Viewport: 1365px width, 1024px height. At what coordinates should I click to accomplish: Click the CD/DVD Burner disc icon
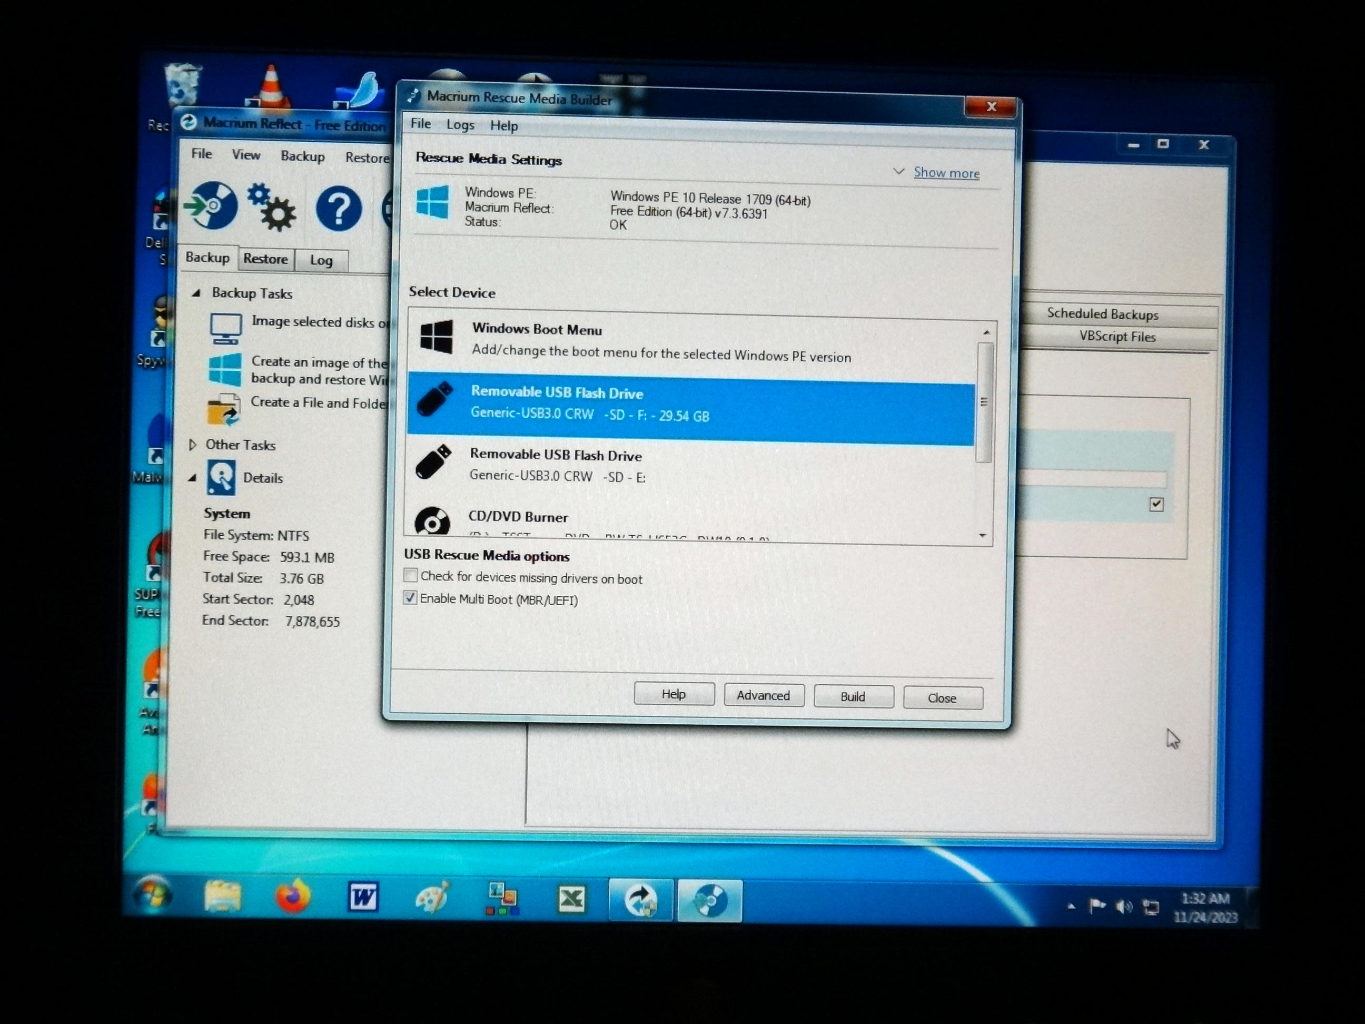pos(432,521)
